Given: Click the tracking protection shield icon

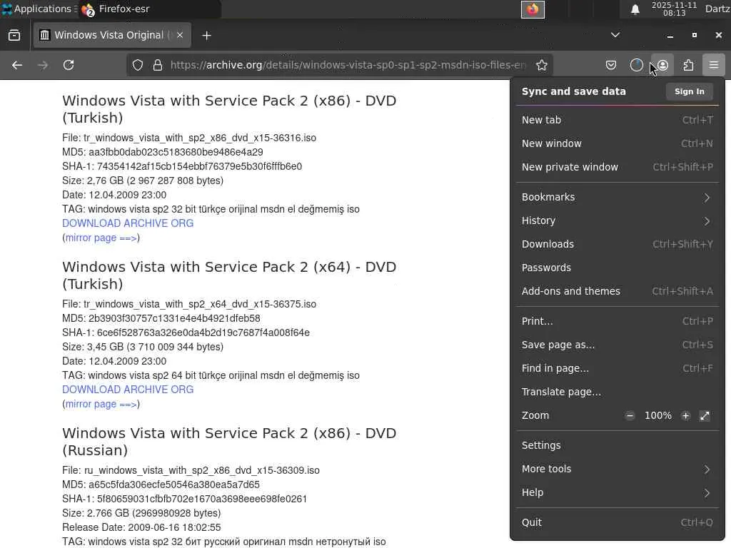Looking at the screenshot, I should pos(138,65).
